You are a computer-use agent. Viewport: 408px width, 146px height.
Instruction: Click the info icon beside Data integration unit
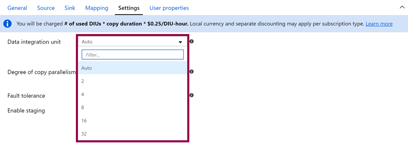(191, 41)
